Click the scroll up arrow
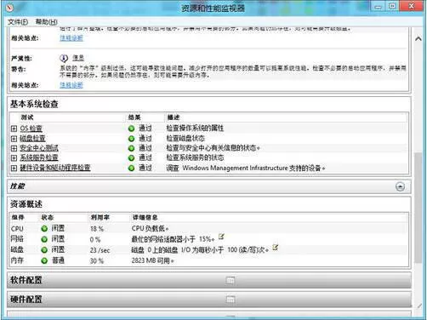This screenshot has height=320, width=427. coord(418,38)
